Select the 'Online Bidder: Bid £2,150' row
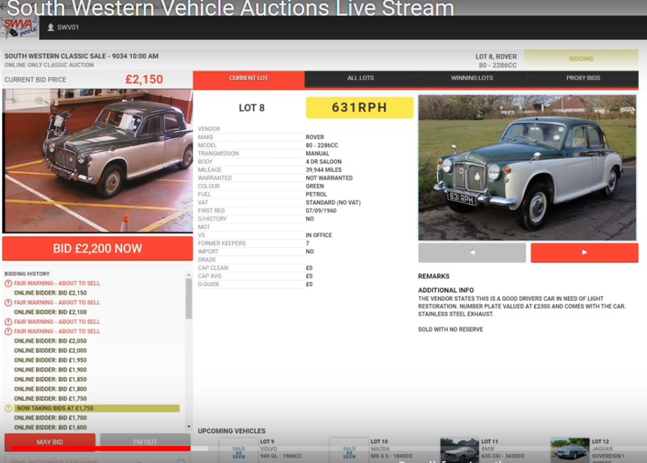Screen dimensions: 647x463 tap(50, 293)
